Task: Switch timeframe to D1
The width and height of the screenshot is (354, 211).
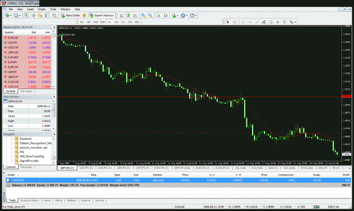Action: (123, 22)
